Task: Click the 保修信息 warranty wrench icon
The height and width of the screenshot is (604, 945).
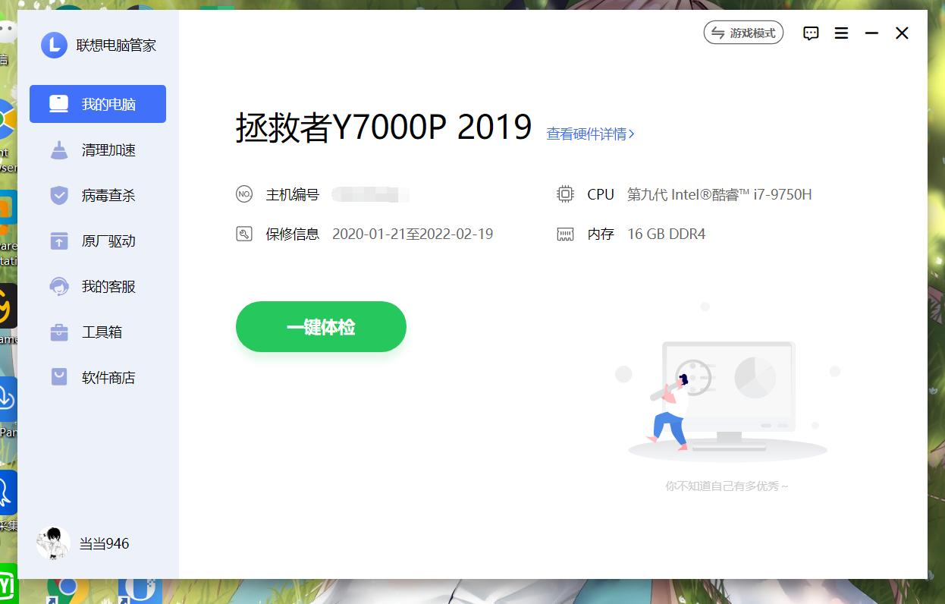Action: pos(244,234)
